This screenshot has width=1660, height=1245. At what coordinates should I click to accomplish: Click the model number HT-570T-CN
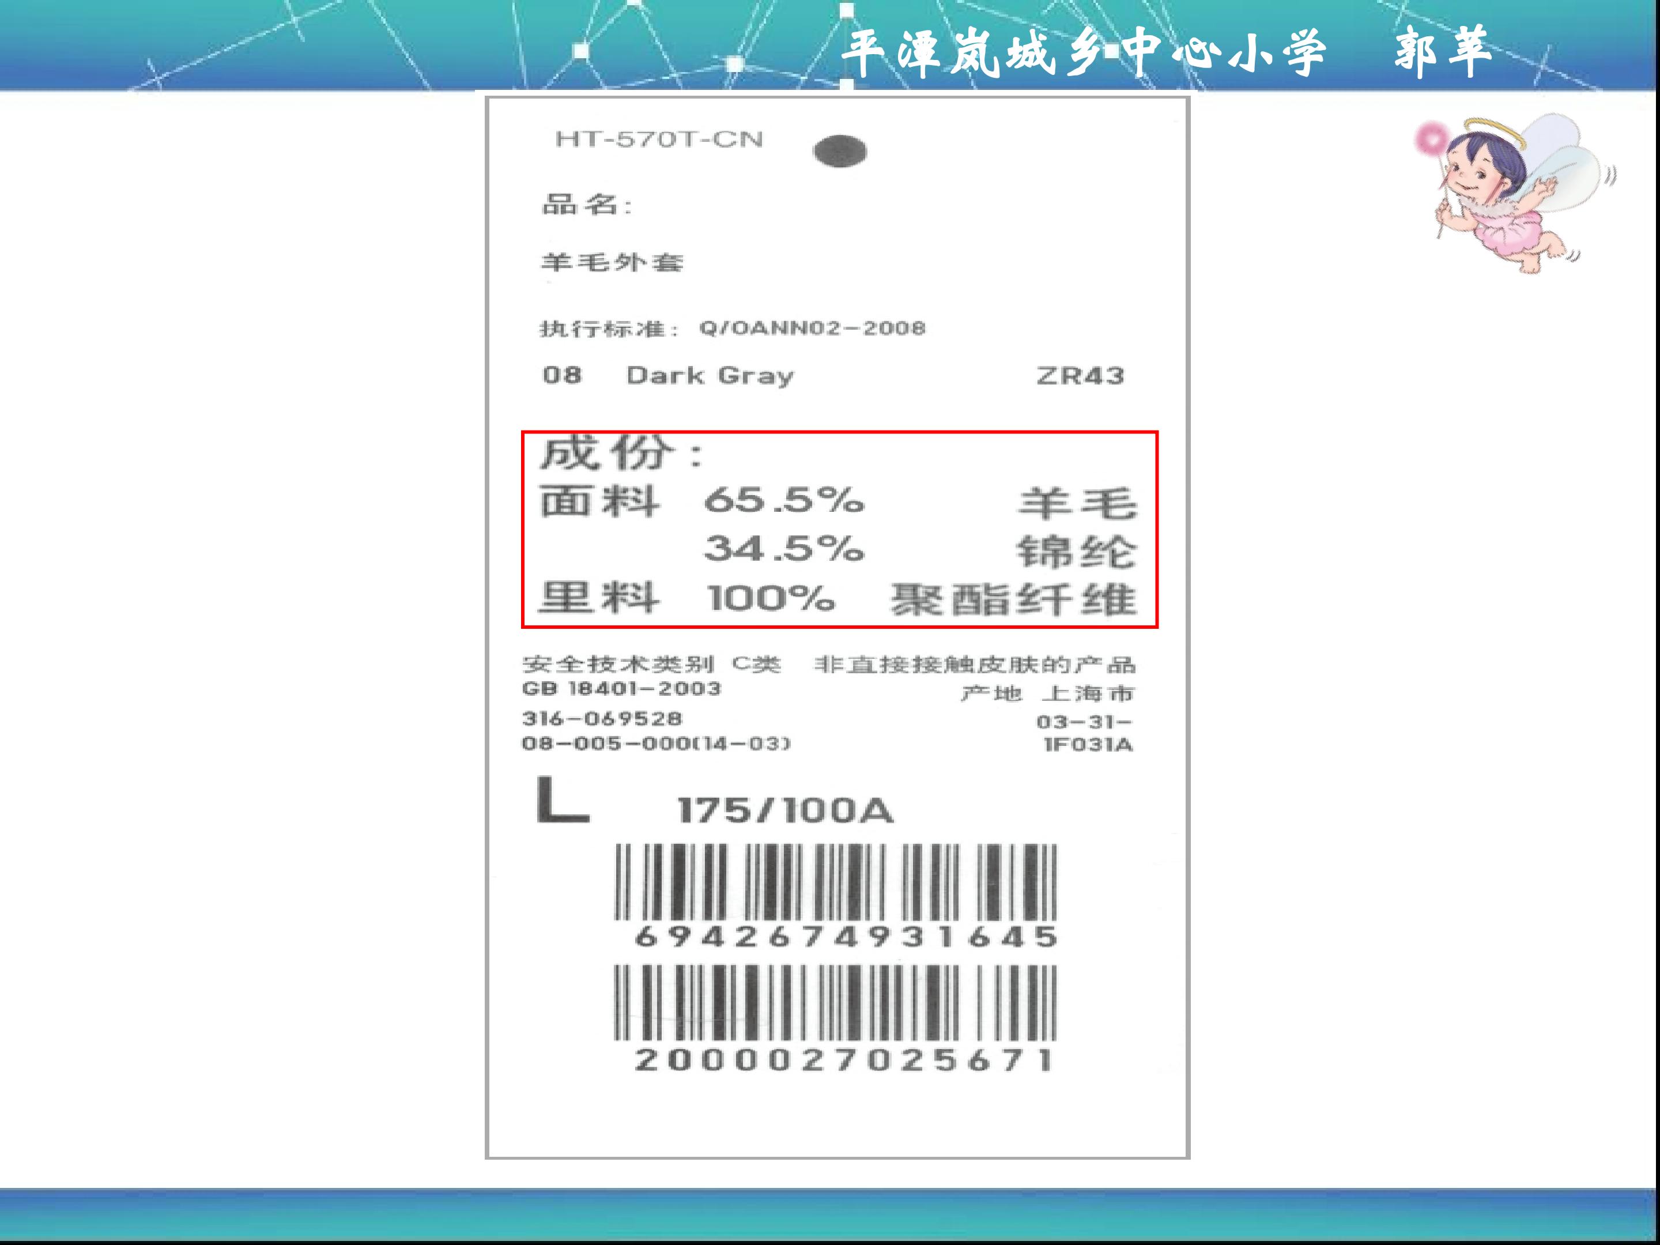pyautogui.click(x=659, y=139)
